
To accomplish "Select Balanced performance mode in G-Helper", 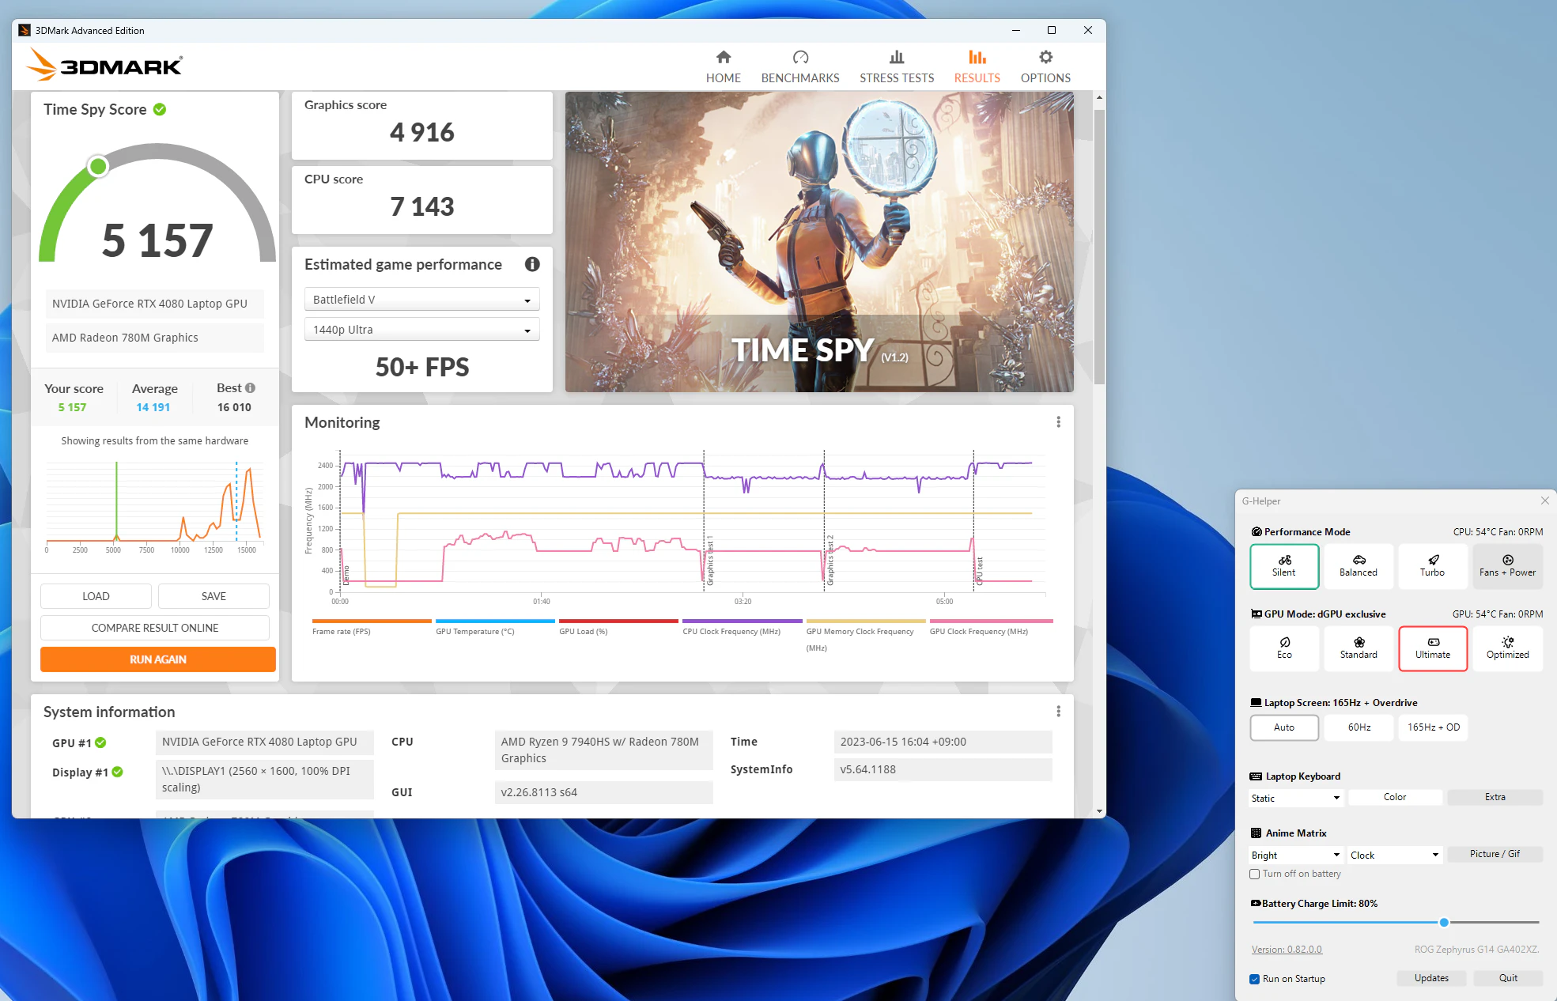I will [x=1359, y=566].
